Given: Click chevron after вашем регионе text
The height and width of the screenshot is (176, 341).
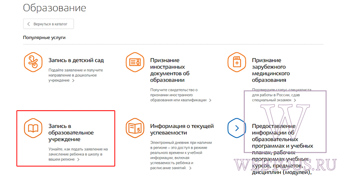Looking at the screenshot, I should point(78,159).
